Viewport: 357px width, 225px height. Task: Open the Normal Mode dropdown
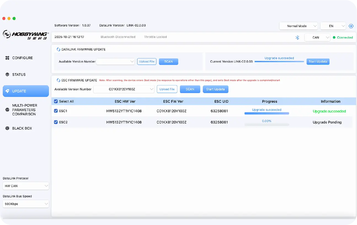click(x=298, y=26)
